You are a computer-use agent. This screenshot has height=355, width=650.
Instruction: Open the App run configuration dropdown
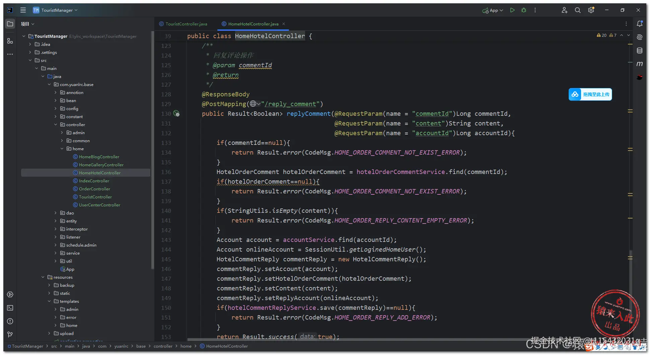(x=493, y=10)
